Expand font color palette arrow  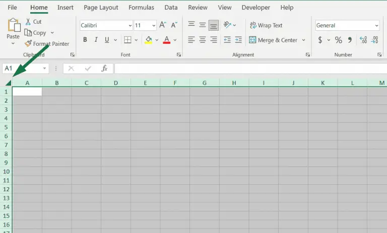tap(175, 40)
